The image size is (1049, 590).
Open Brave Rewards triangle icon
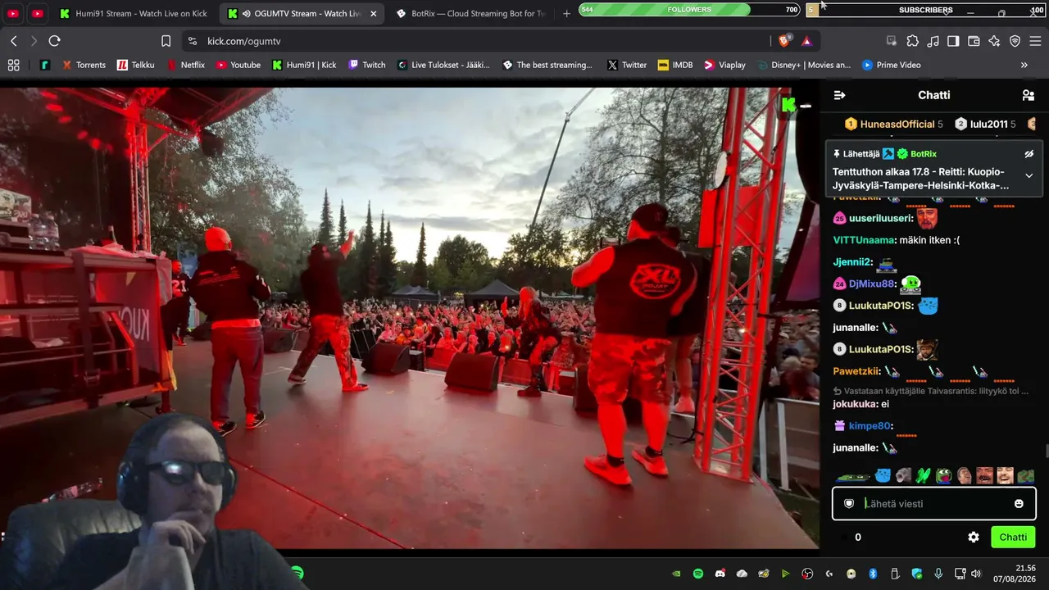(806, 41)
